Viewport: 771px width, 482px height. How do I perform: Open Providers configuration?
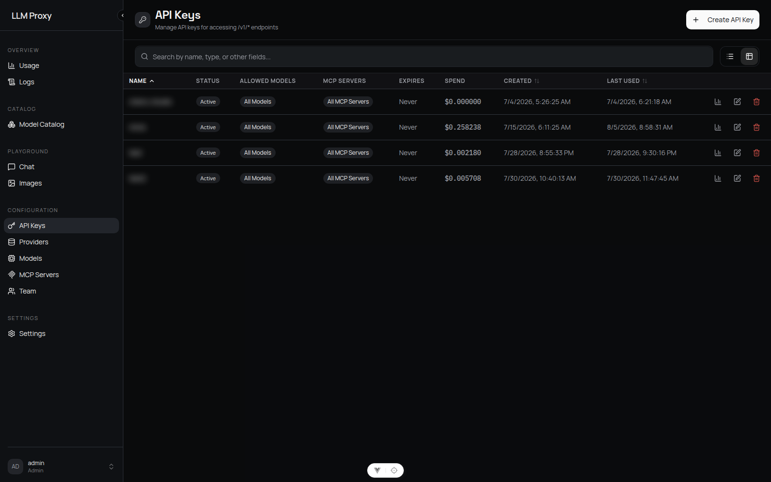[x=61, y=242]
